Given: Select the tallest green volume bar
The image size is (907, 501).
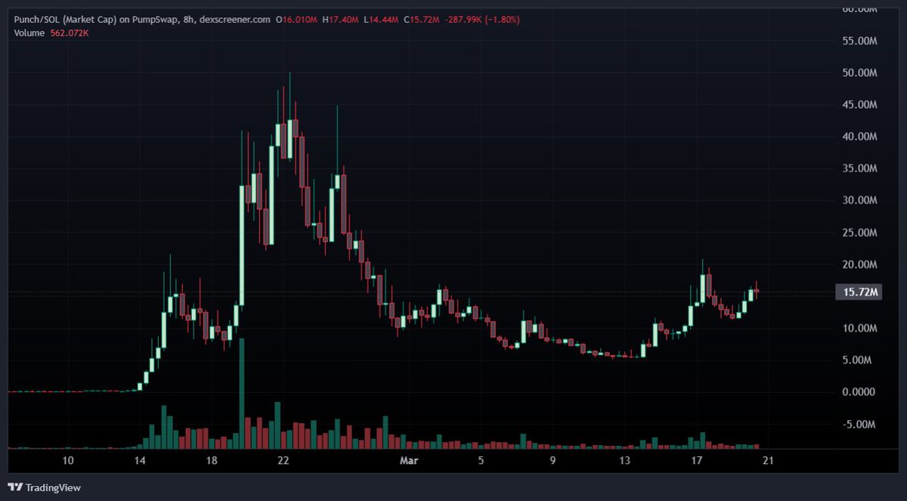Looking at the screenshot, I should pyautogui.click(x=242, y=394).
